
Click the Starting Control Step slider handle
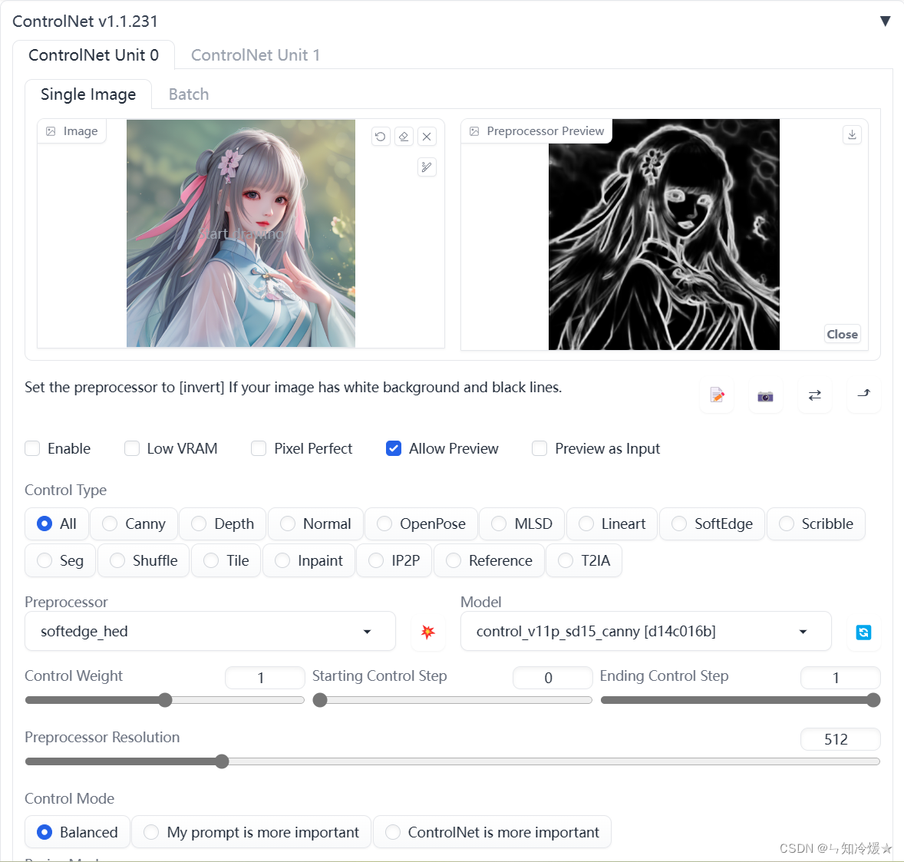pos(320,700)
